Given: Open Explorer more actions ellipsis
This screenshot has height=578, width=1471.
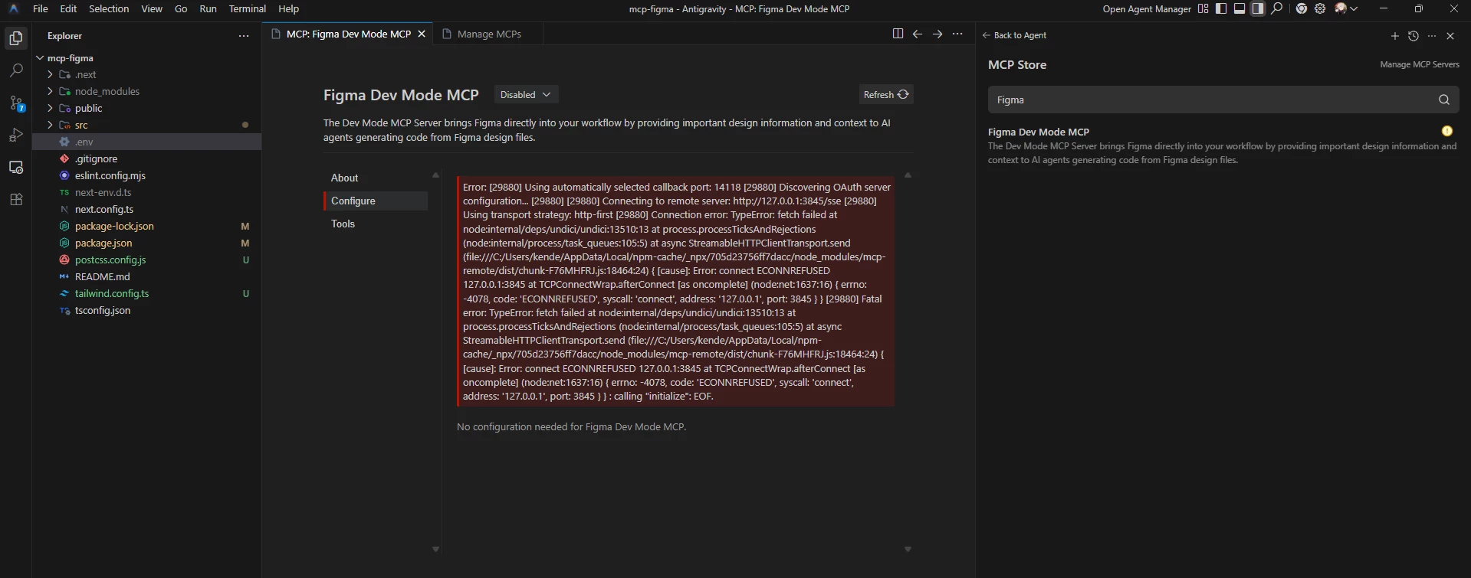Looking at the screenshot, I should click(x=244, y=36).
